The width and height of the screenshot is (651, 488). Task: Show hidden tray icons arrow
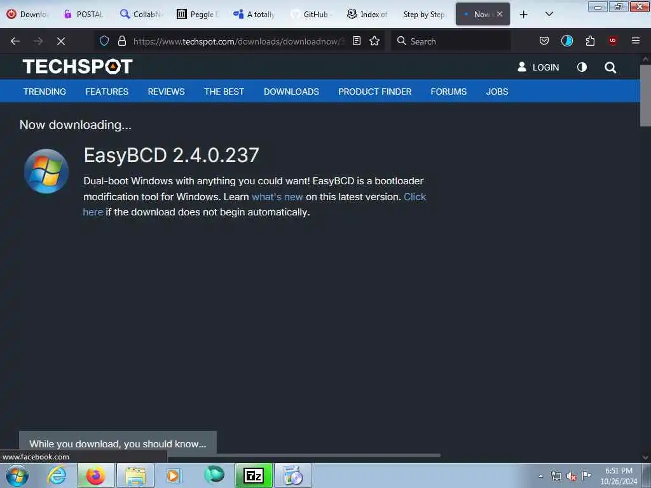click(x=540, y=476)
